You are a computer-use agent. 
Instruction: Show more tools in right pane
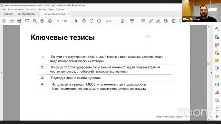pyautogui.click(x=217, y=111)
